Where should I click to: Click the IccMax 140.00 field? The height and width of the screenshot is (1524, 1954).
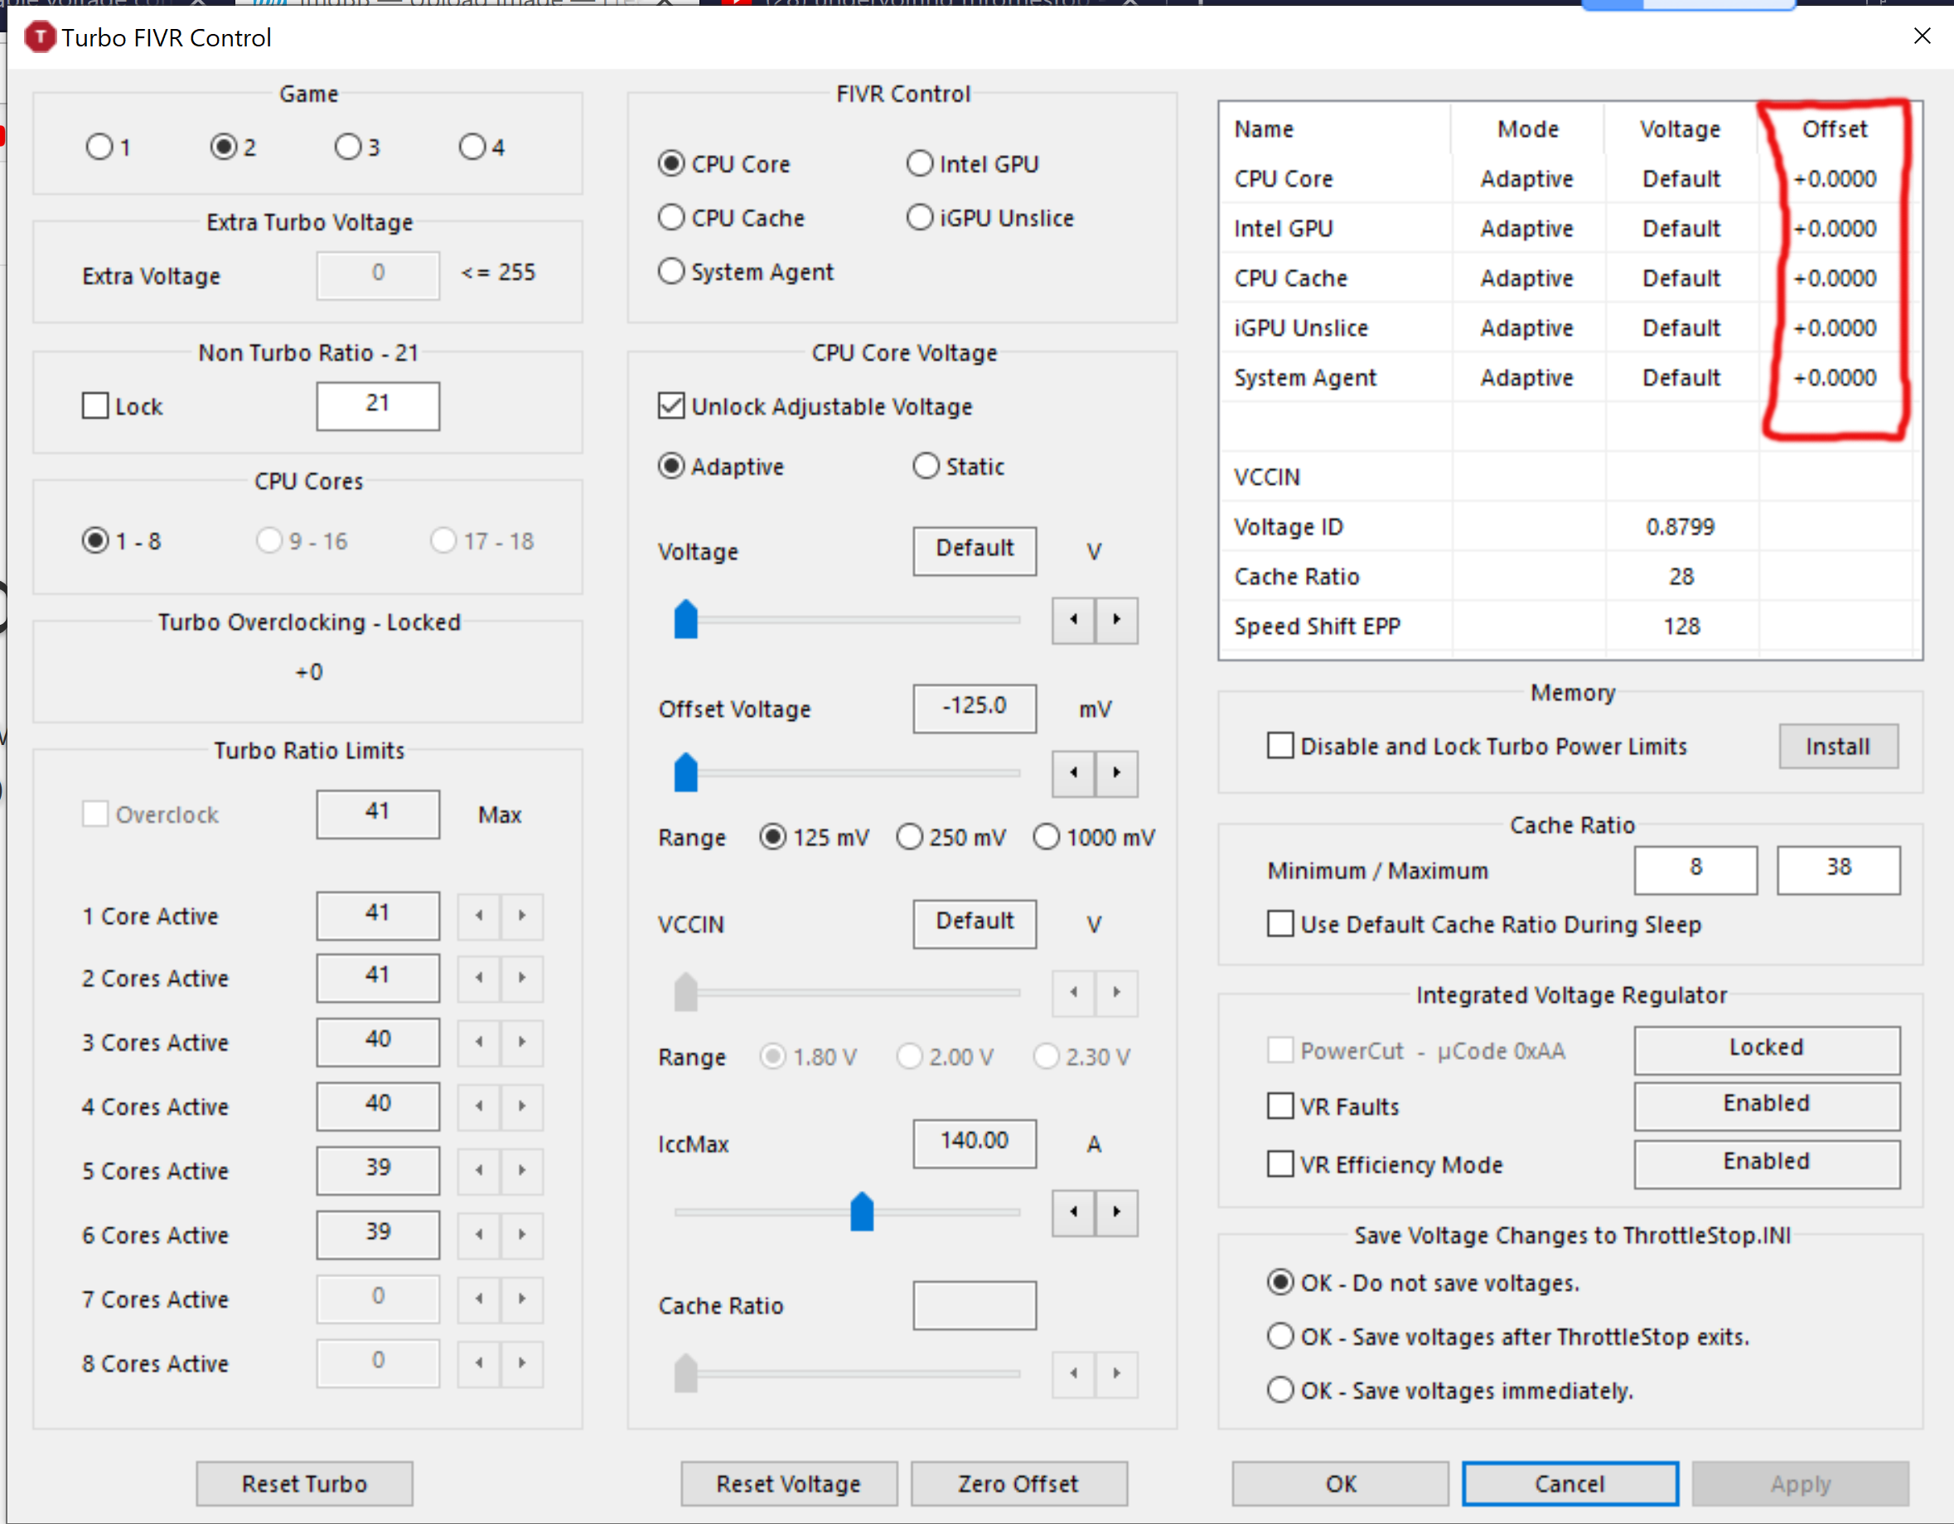pos(975,1144)
